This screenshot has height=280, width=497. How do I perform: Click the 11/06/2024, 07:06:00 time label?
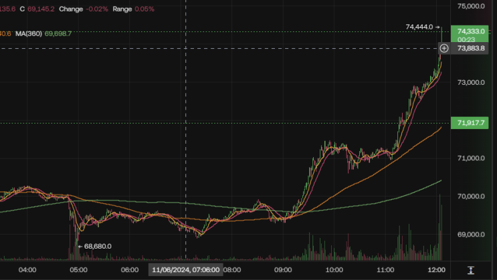coord(186,270)
